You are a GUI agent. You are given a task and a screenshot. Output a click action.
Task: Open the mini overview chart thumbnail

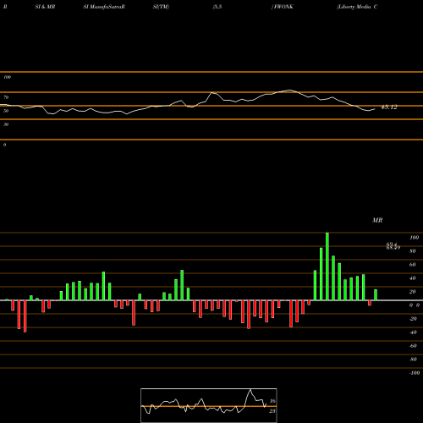(x=209, y=405)
